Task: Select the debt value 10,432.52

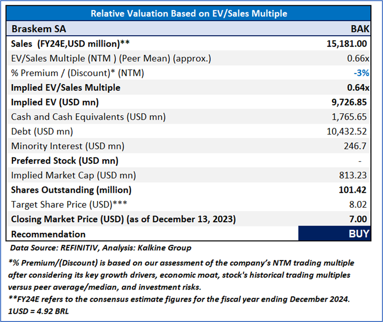Action: coord(347,132)
